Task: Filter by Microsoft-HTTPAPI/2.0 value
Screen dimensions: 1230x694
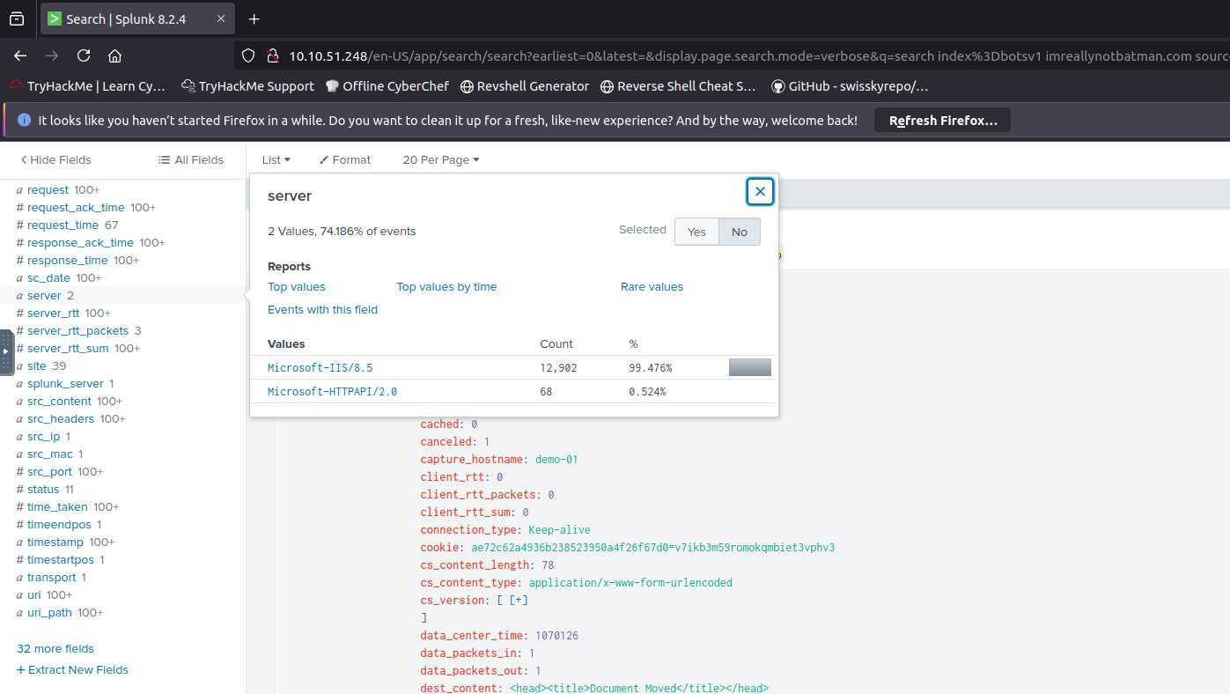Action: coord(333,391)
